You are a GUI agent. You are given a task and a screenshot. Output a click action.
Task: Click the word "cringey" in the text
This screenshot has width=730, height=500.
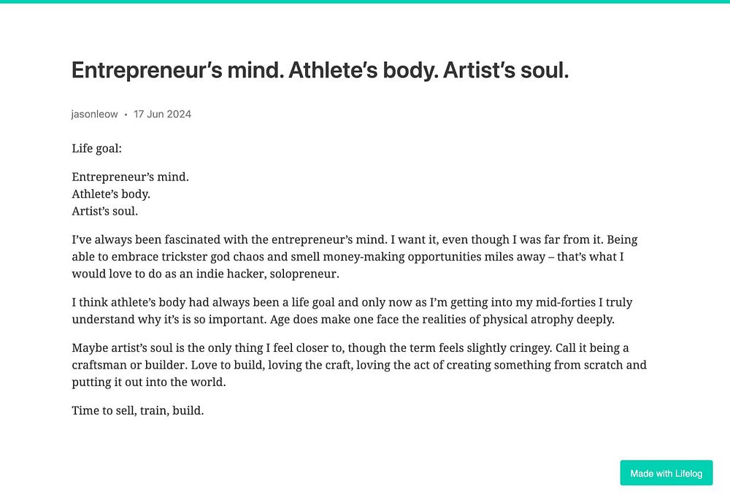[556, 347]
